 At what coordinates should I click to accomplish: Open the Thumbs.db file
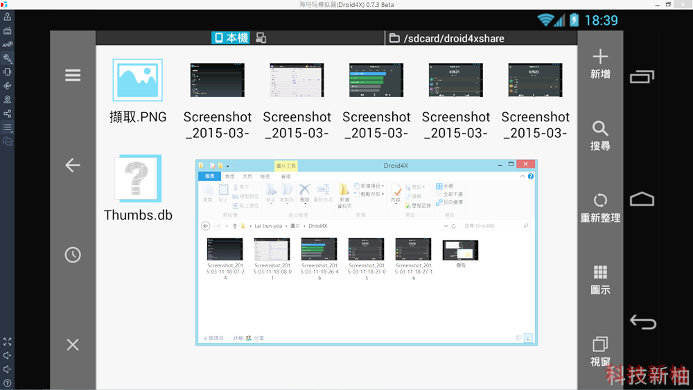(x=138, y=188)
